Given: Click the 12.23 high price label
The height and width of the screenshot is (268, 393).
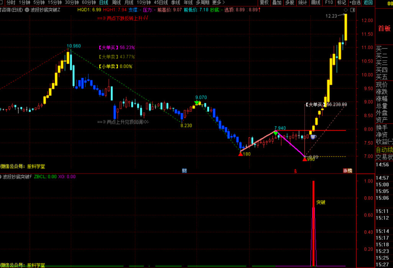Looking at the screenshot, I should (331, 16).
